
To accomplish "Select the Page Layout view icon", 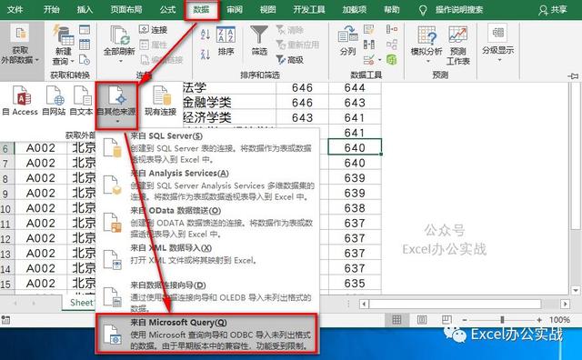I will [x=422, y=320].
